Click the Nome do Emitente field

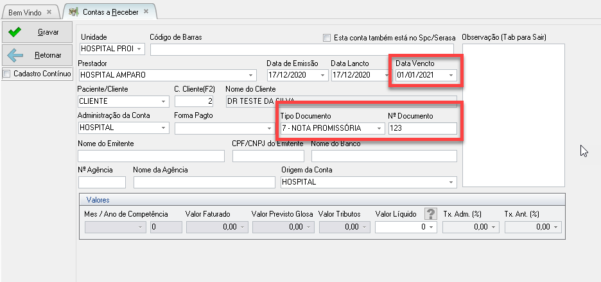150,156
